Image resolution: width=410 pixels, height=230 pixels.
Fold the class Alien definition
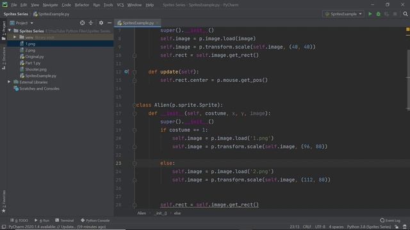[135, 105]
